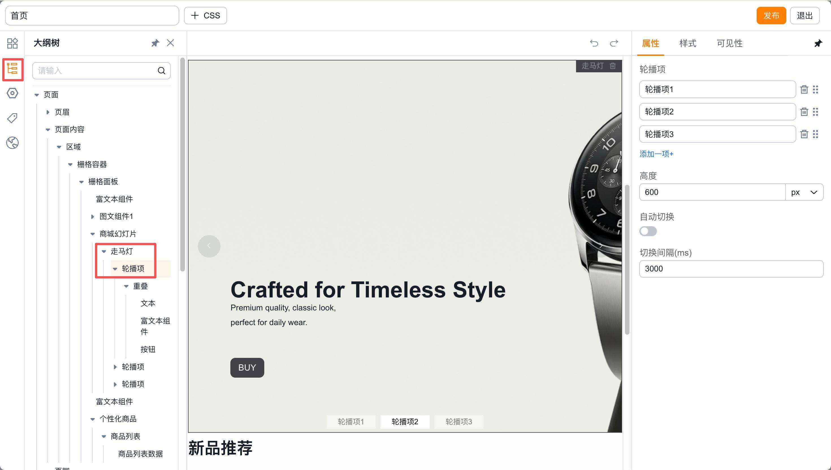Expand the 页眉 tree node

[x=48, y=112]
